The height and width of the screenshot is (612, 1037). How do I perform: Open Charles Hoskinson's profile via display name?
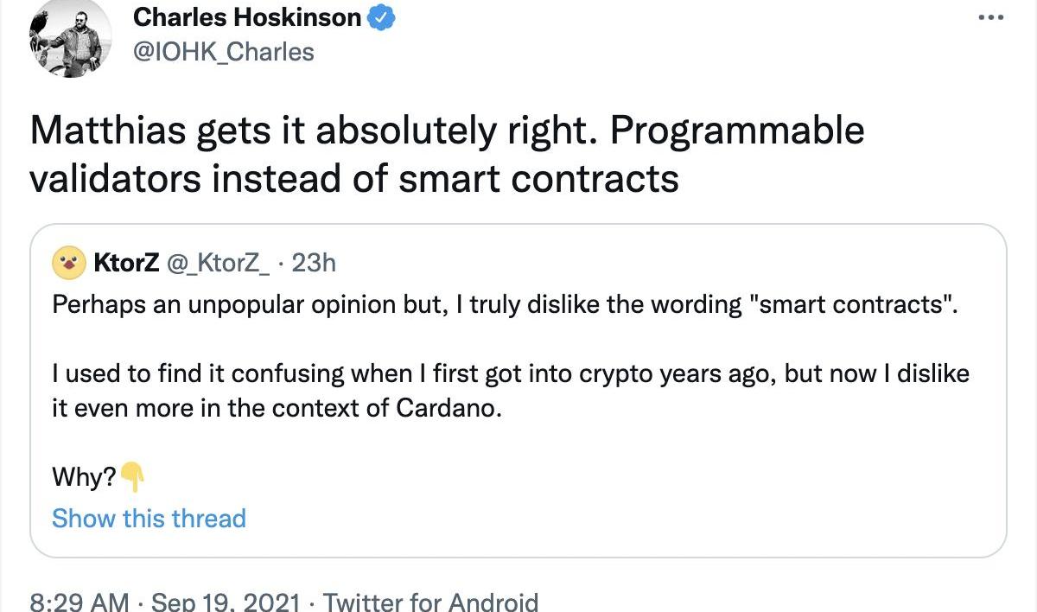(x=248, y=16)
